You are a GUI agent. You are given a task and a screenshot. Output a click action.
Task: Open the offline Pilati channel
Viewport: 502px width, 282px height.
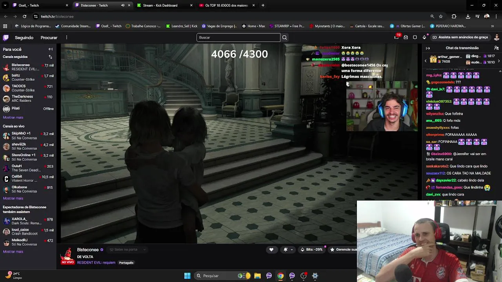pos(28,109)
